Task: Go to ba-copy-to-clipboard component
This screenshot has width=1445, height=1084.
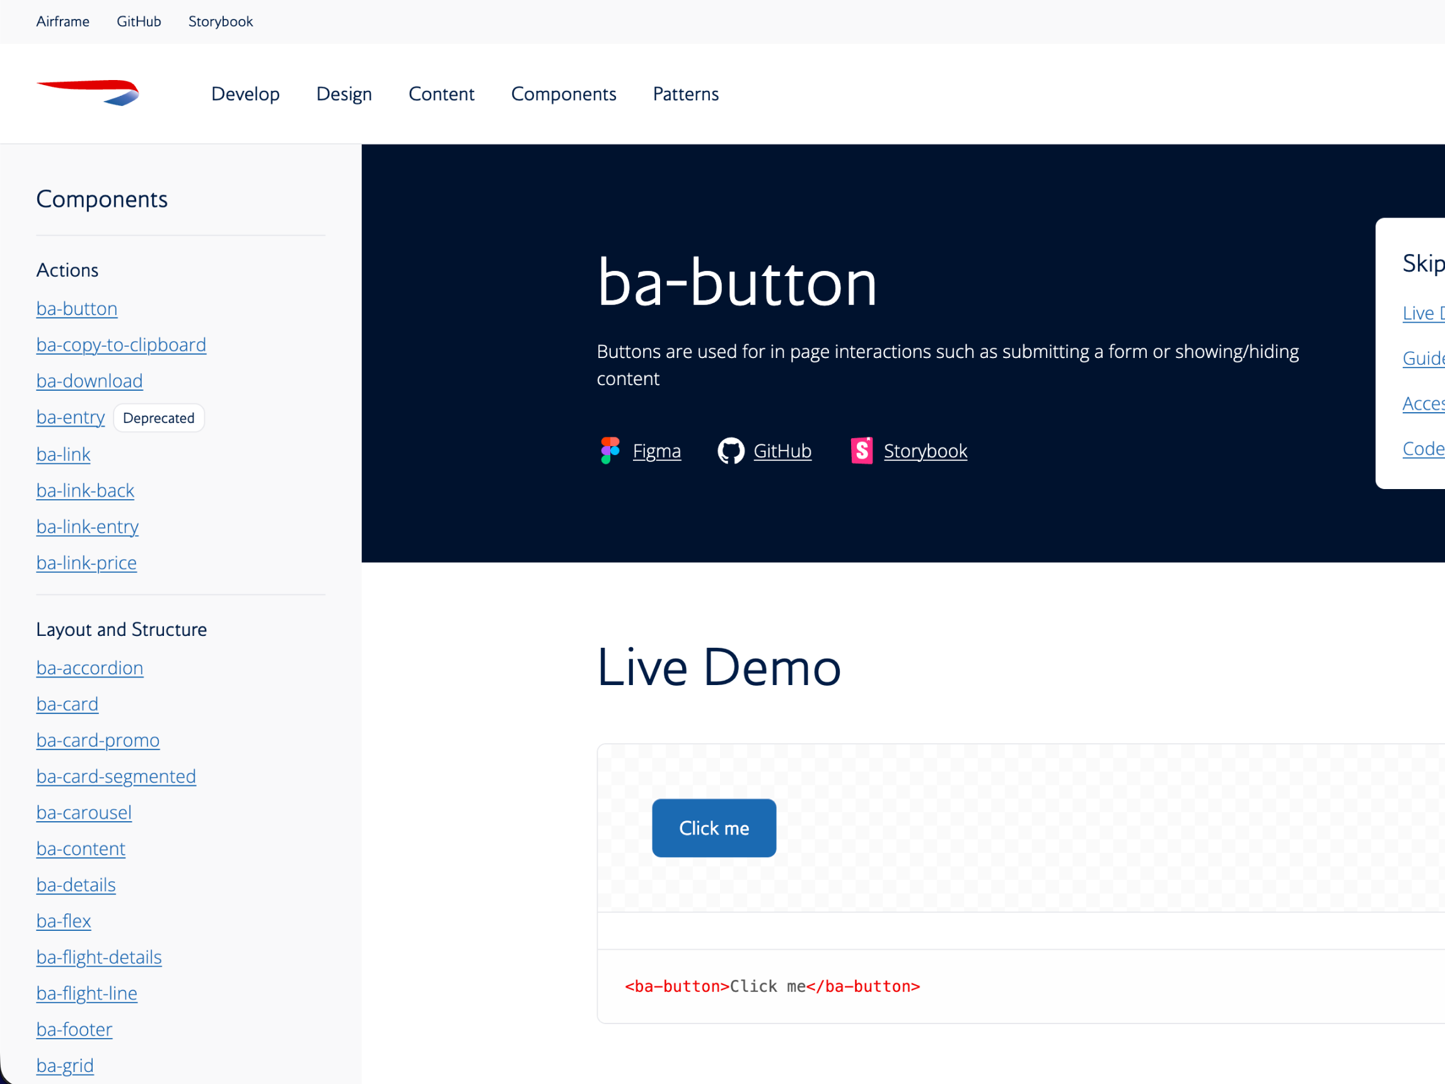Action: (x=122, y=345)
